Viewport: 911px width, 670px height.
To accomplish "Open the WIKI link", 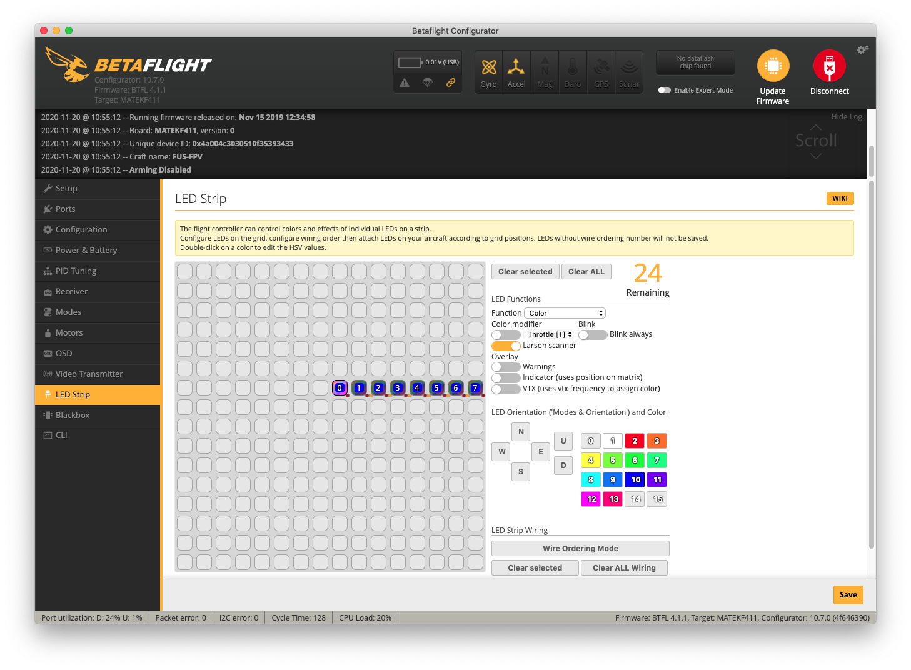I will point(840,199).
